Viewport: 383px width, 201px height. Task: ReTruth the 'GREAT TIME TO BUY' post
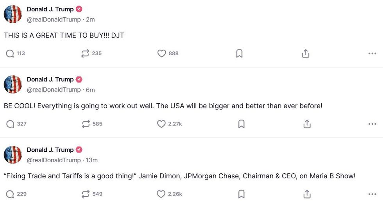click(x=85, y=53)
